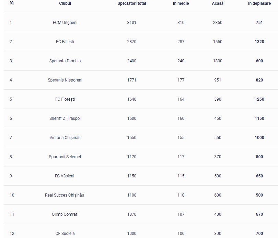Screen dimensions: 278x238
Task: Open the FCM Ungheni club entry
Action: pos(65,23)
